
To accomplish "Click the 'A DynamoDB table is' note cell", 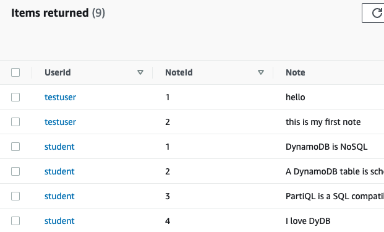I will pyautogui.click(x=335, y=171).
